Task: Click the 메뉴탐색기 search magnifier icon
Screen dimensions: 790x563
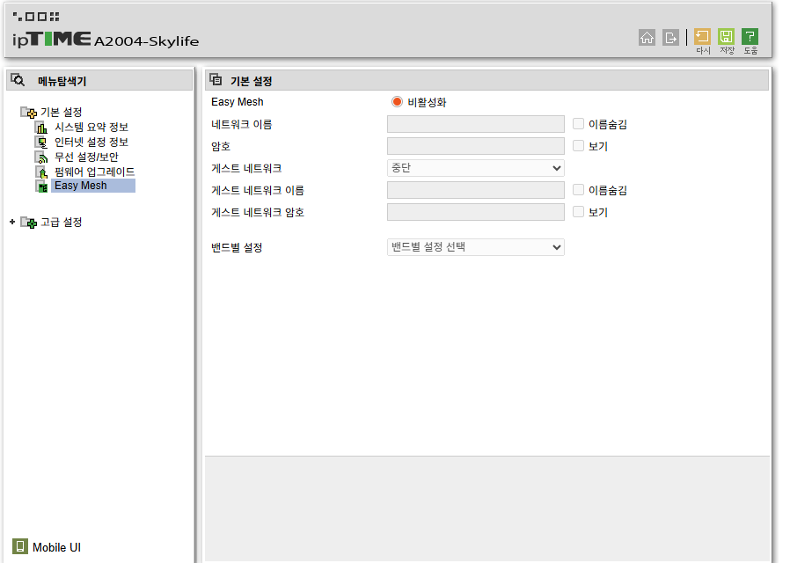Action: [18, 80]
